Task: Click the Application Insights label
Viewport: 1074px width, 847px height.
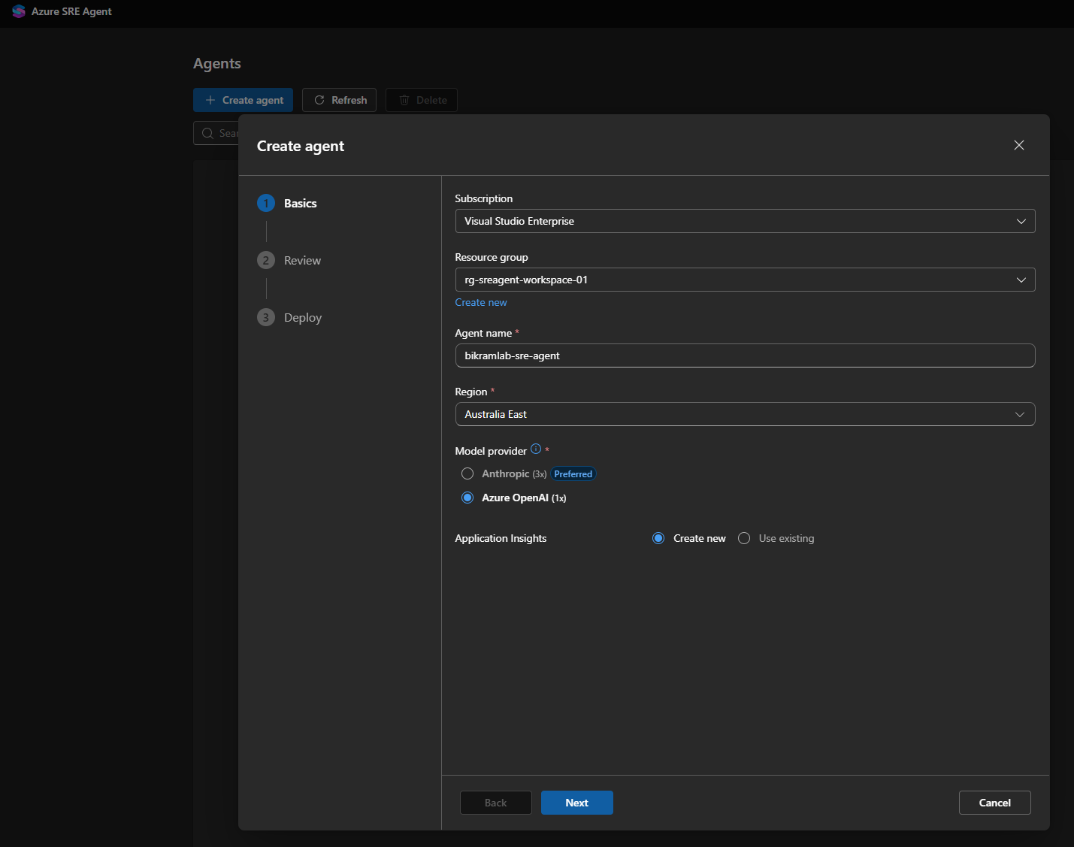Action: (x=501, y=538)
